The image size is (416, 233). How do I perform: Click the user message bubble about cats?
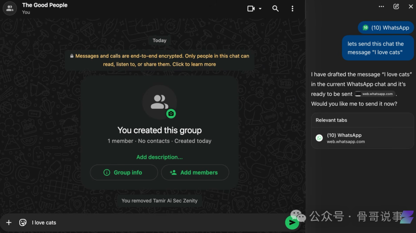[378, 48]
